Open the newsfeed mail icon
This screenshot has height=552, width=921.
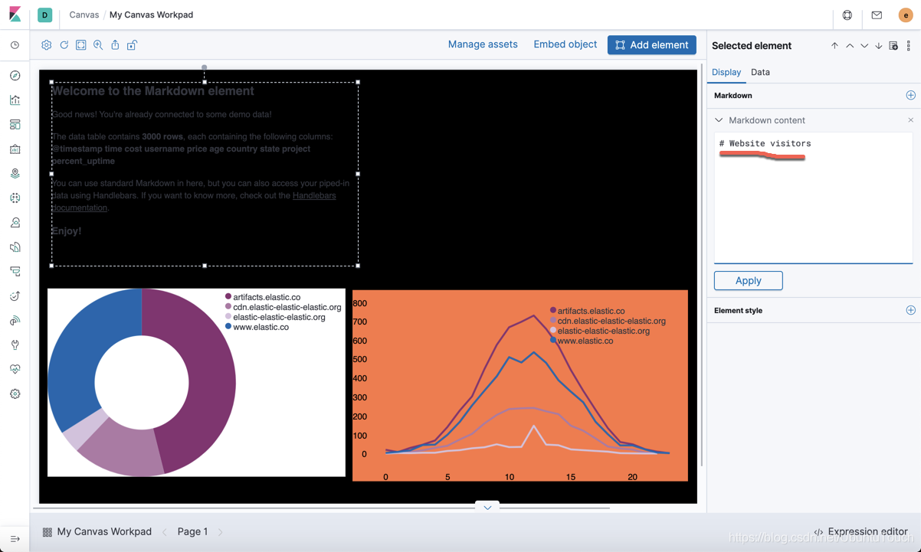click(877, 15)
